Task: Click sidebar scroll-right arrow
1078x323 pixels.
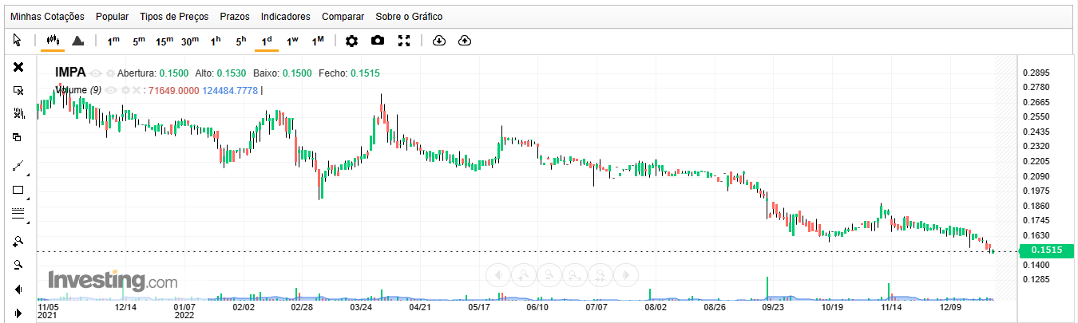Action: tap(18, 313)
